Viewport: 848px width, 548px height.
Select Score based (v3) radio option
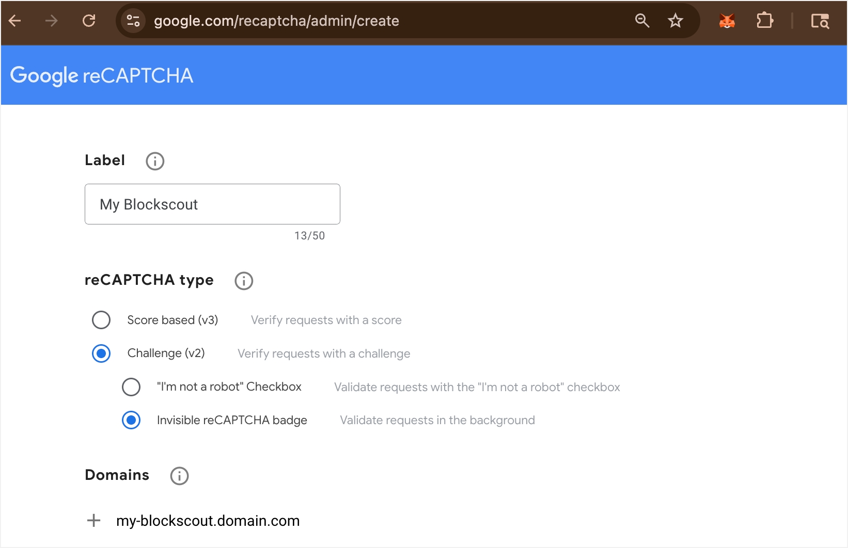[101, 320]
